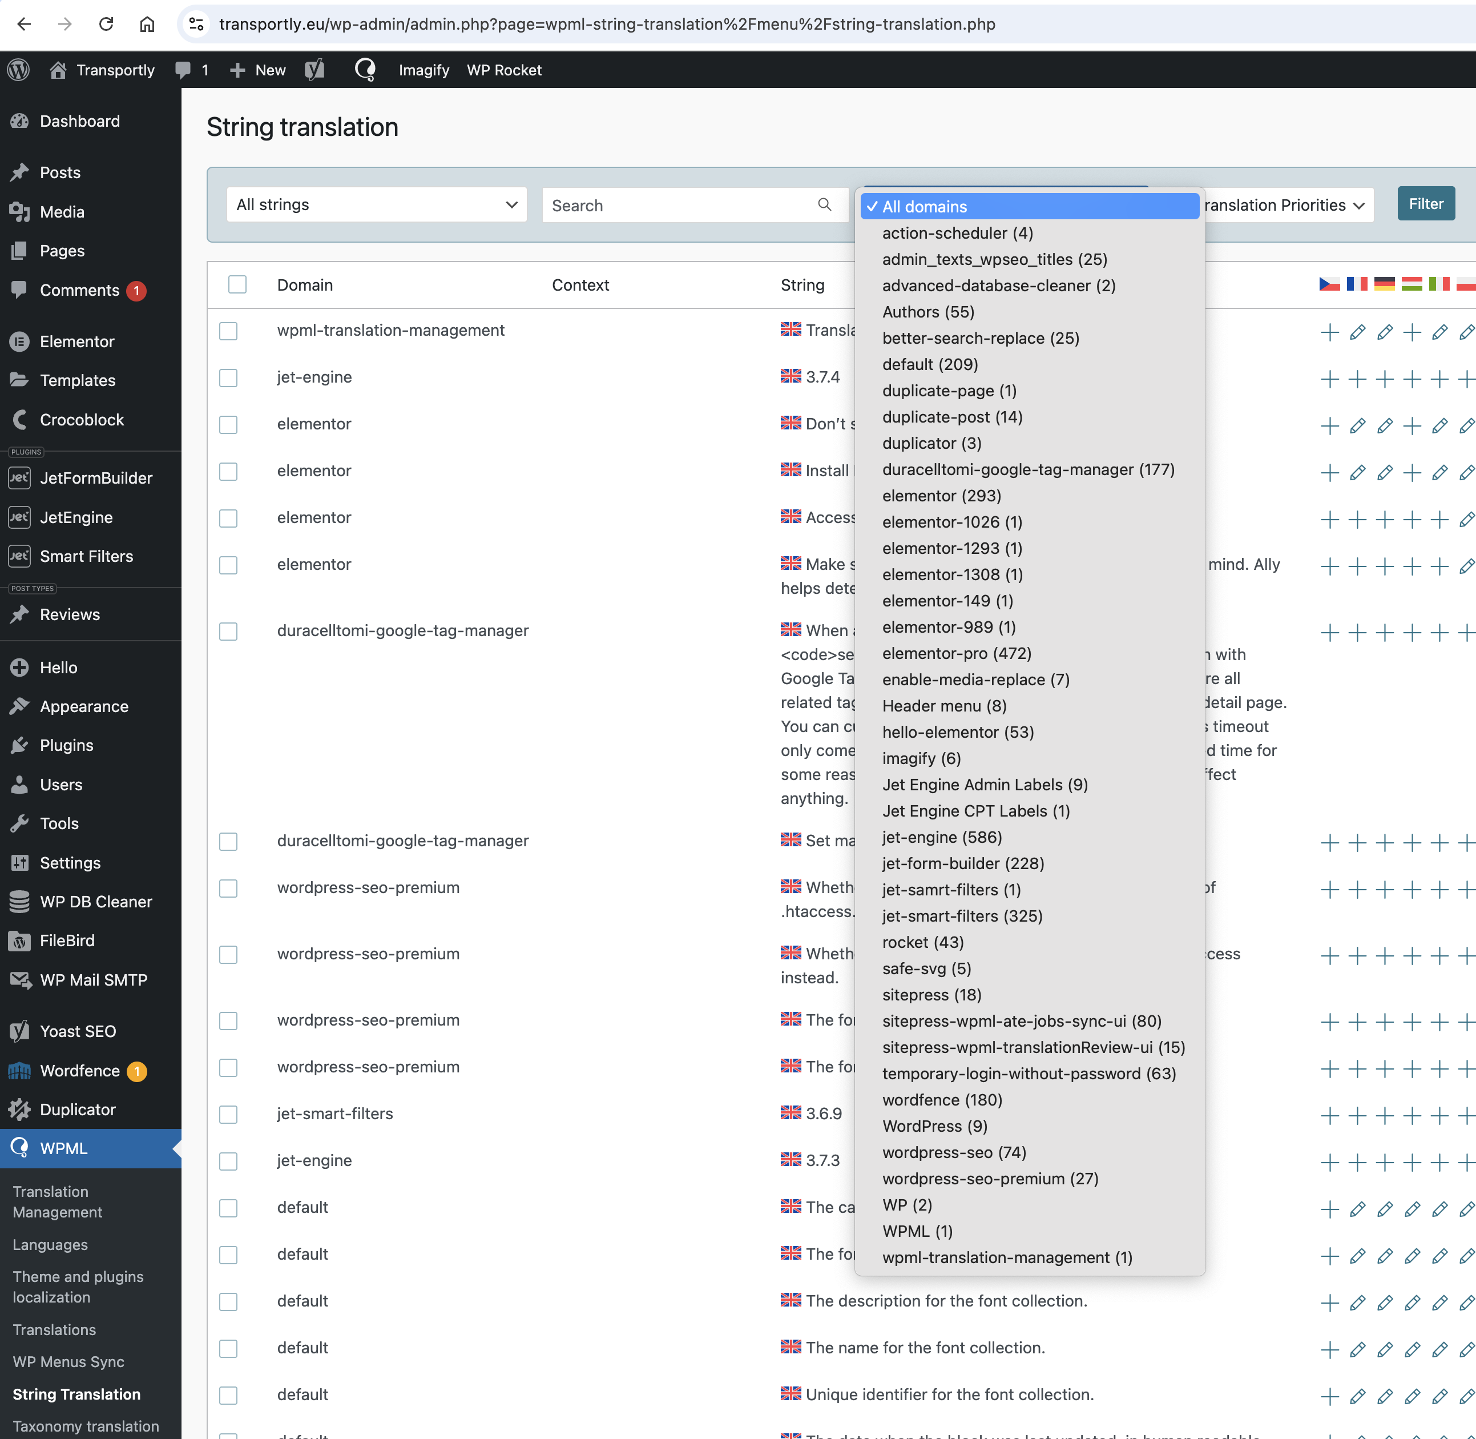Check the select-all checkbox in table header
Viewport: 1476px width, 1439px height.
[237, 285]
